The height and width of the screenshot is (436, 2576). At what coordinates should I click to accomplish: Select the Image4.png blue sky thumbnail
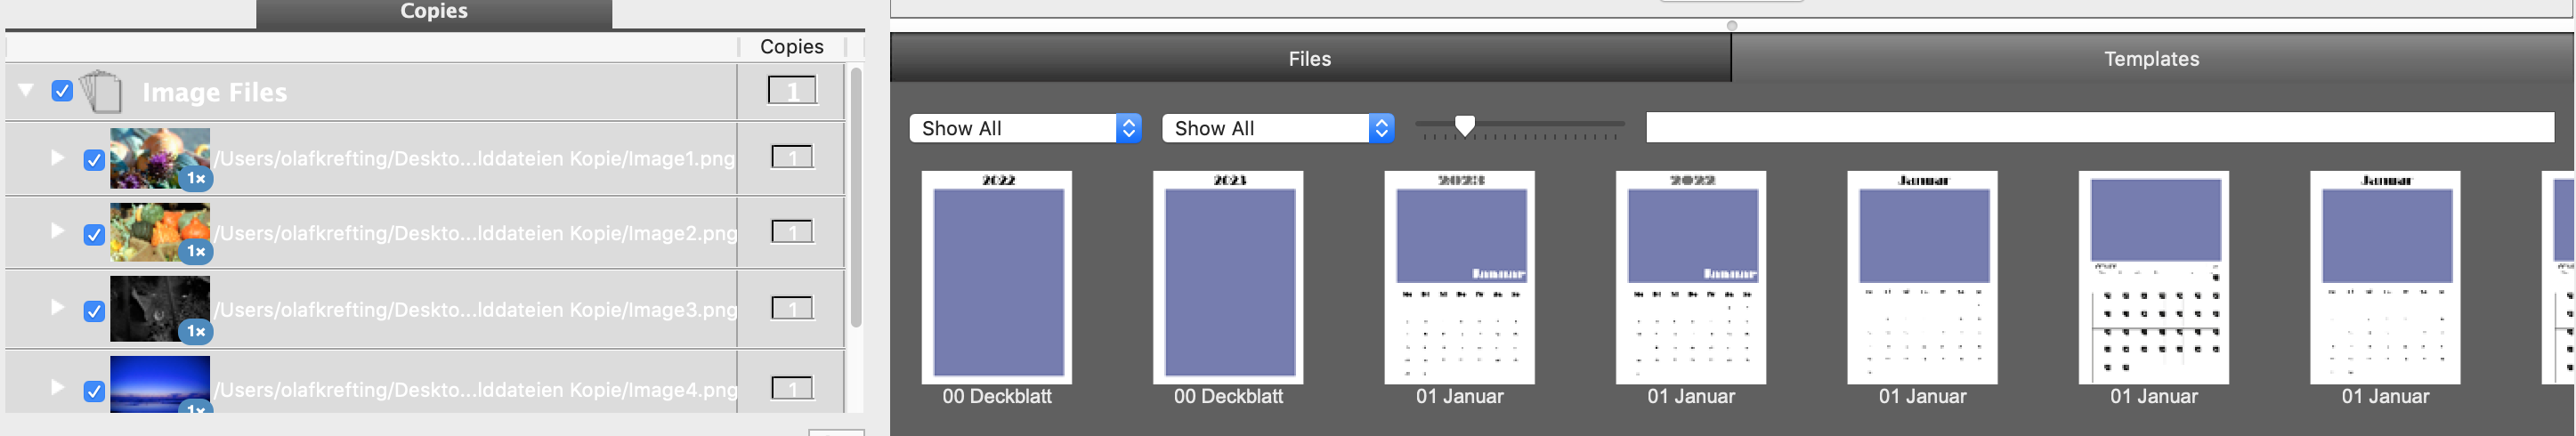point(160,385)
